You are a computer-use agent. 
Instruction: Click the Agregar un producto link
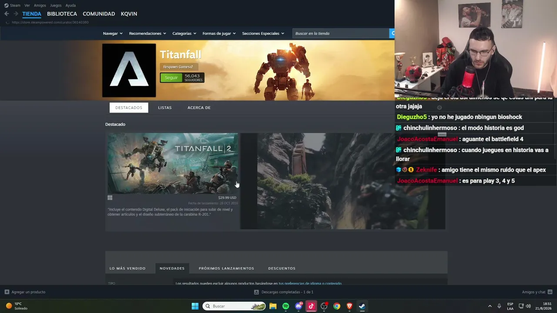coord(28,292)
